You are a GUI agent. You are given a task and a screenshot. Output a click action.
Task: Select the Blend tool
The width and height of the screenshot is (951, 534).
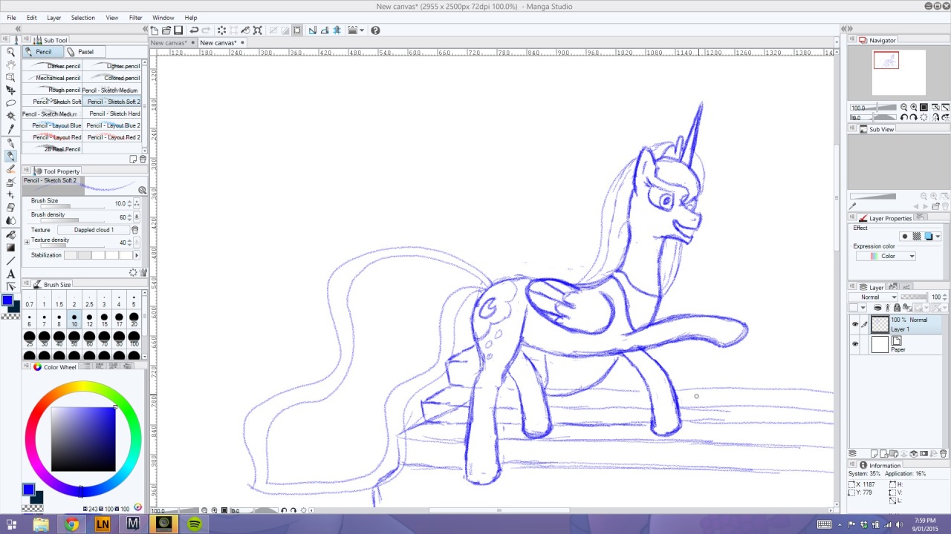coord(10,220)
